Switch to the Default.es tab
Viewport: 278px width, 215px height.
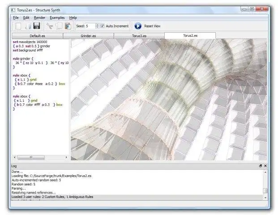click(38, 36)
